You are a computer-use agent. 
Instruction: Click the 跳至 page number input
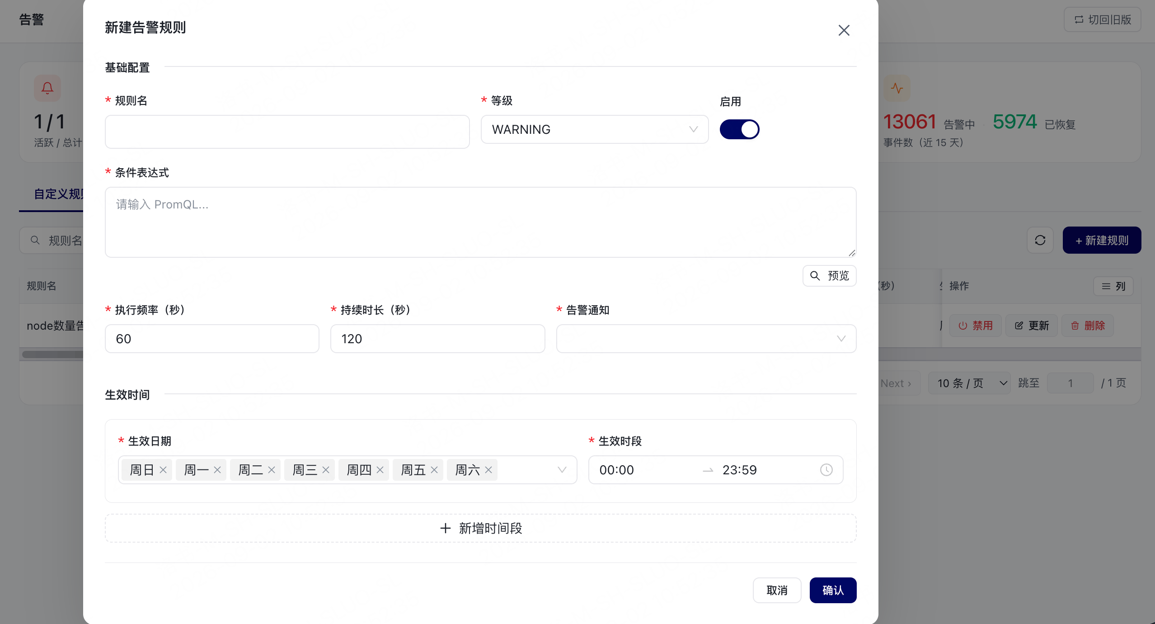pos(1070,383)
